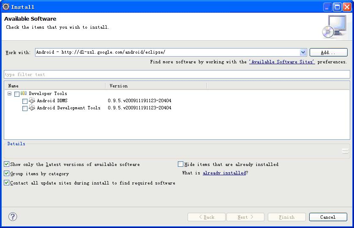
Task: Select the Developer Tools row text
Action: coord(48,93)
